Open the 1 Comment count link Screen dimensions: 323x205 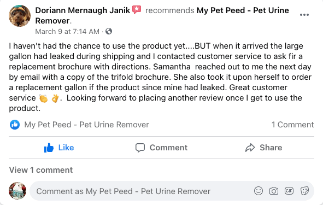pos(292,125)
